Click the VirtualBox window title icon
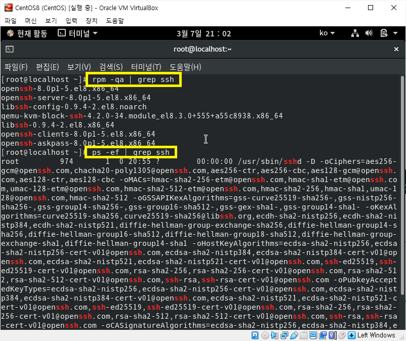Image resolution: width=406 pixels, height=341 pixels. (x=8, y=8)
